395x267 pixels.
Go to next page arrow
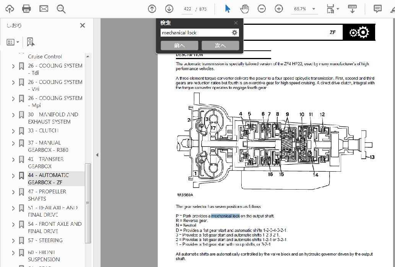(x=169, y=9)
